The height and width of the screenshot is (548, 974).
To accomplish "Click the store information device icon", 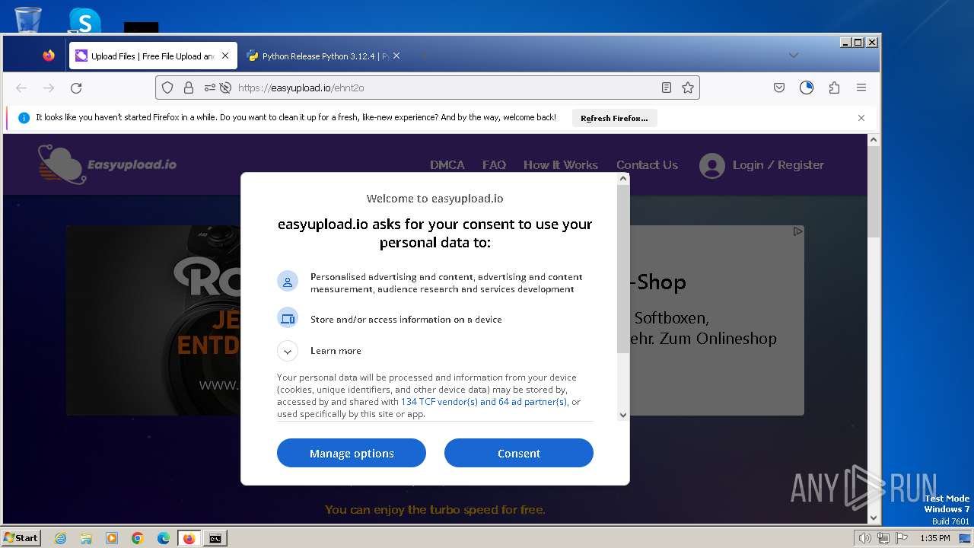I will (x=288, y=319).
